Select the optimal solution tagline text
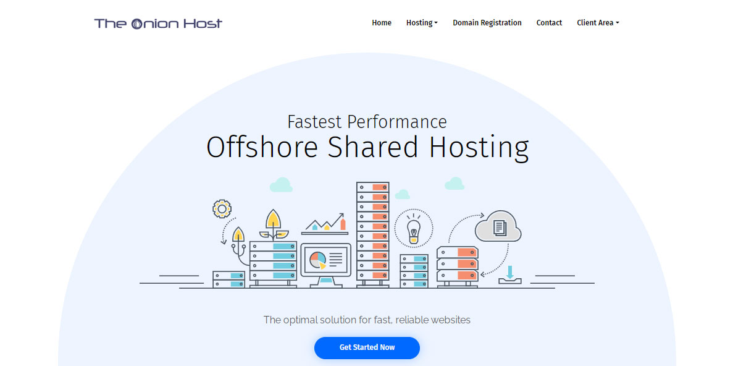 click(x=367, y=320)
